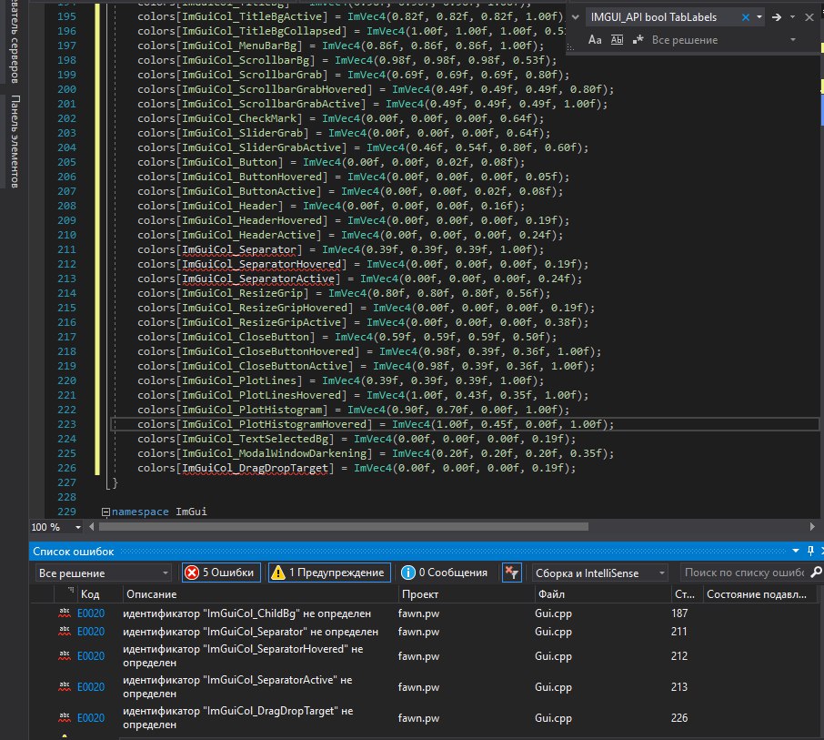Click the error list search field

click(746, 573)
